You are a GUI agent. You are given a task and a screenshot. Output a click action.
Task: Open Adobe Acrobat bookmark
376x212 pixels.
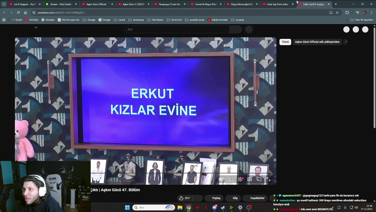click(218, 20)
